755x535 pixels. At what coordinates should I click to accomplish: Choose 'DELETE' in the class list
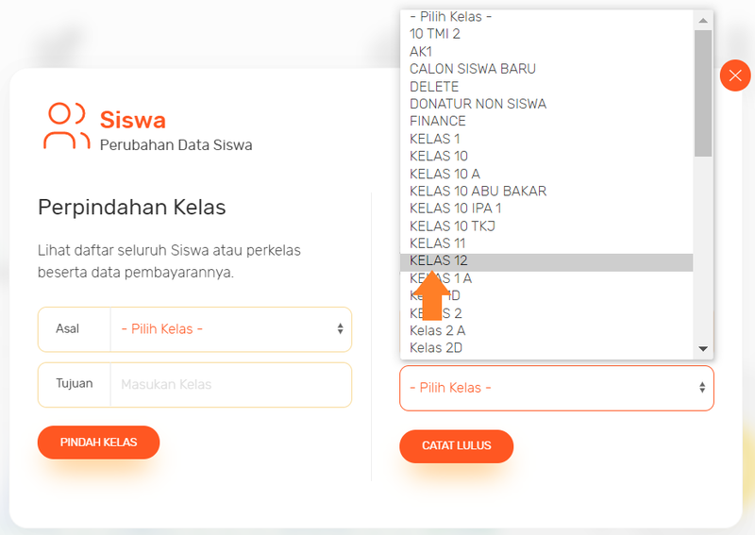(x=546, y=87)
